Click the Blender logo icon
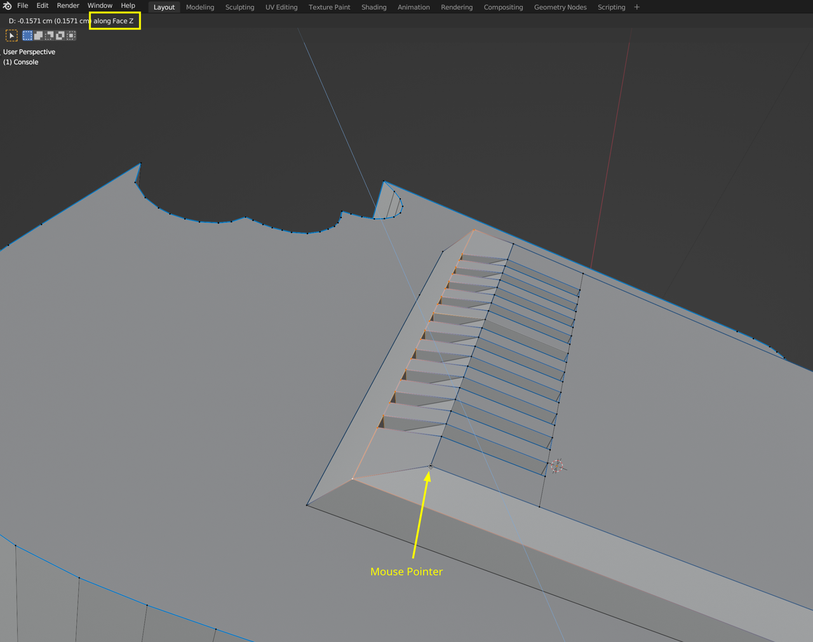The width and height of the screenshot is (813, 642). pos(7,6)
